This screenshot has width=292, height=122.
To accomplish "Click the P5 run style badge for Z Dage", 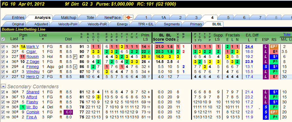I will [274, 62].
